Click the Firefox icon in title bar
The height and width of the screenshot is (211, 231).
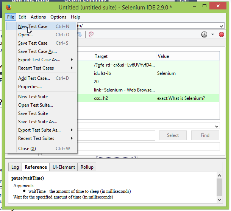point(9,7)
